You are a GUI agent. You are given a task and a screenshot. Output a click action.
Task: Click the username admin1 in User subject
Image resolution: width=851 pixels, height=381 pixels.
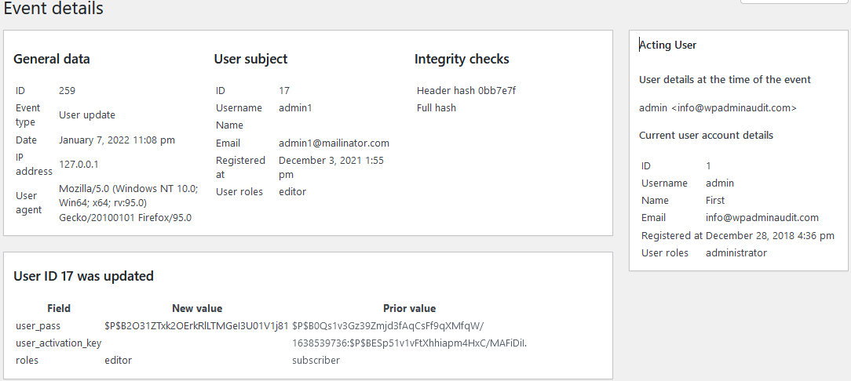coord(295,107)
